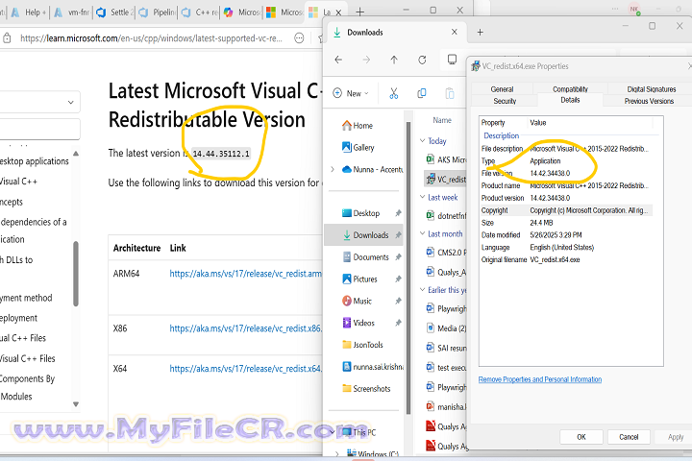Collapse the Earlier this year group
The image size is (692, 461).
422,290
